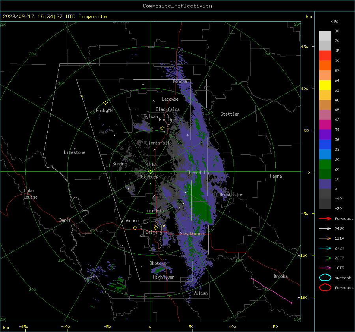Click the yellow radar site marker at Didsbury

[x=150, y=172]
